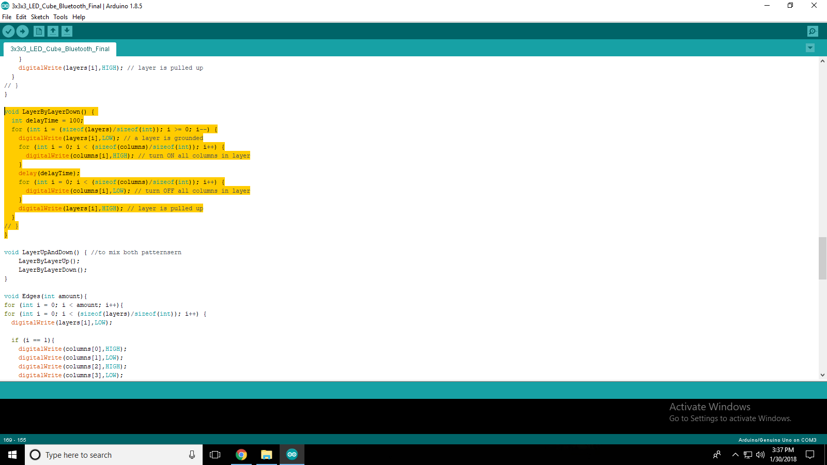Screen dimensions: 827x465
Task: Click the network connection tray icon
Action: (748, 455)
